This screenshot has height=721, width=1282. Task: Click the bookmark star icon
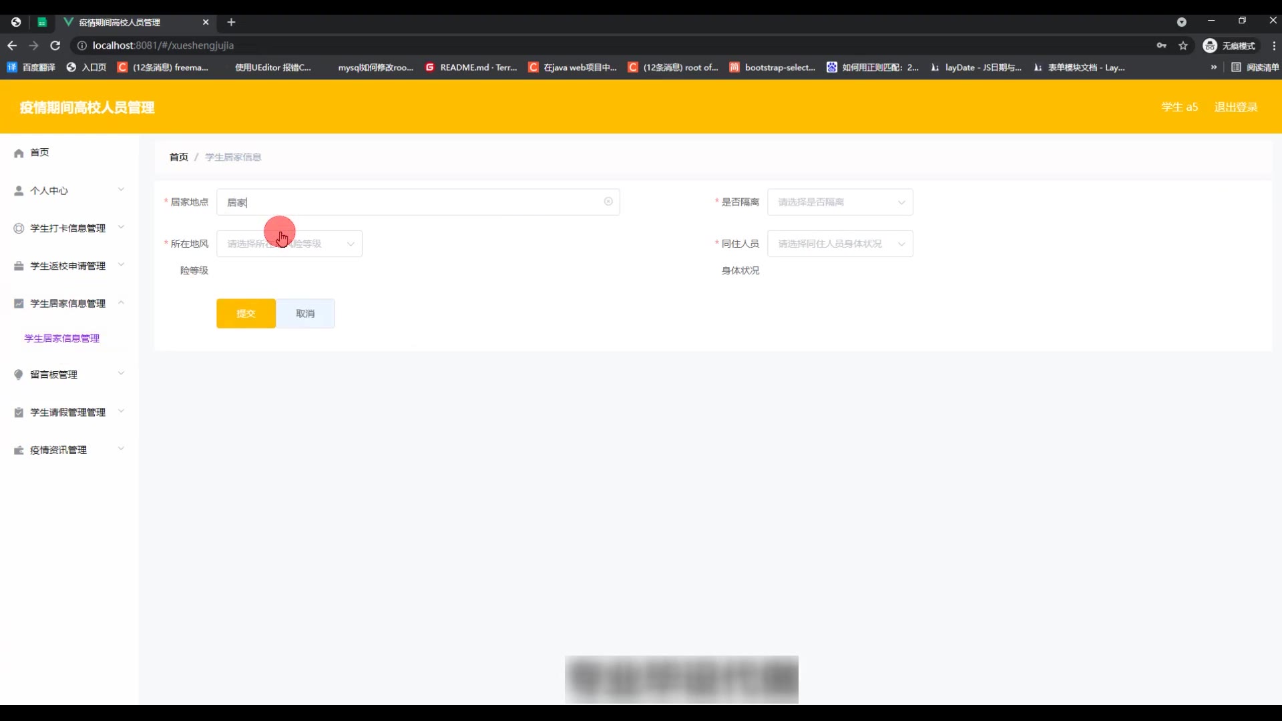1183,45
